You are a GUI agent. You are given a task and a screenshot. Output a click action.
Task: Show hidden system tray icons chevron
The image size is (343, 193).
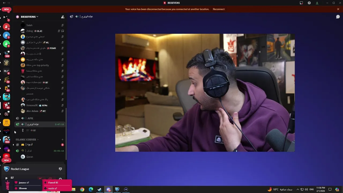click(297, 190)
